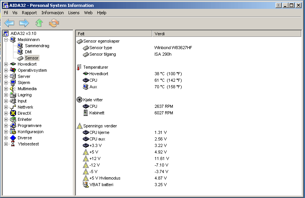
Task: Expand the Lagring tree node
Action: pos(6,95)
